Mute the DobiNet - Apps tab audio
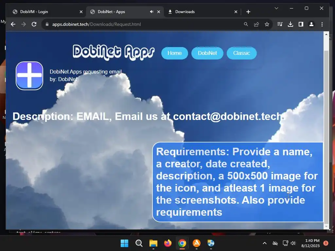Image resolution: width=335 pixels, height=251 pixels. coord(151,12)
